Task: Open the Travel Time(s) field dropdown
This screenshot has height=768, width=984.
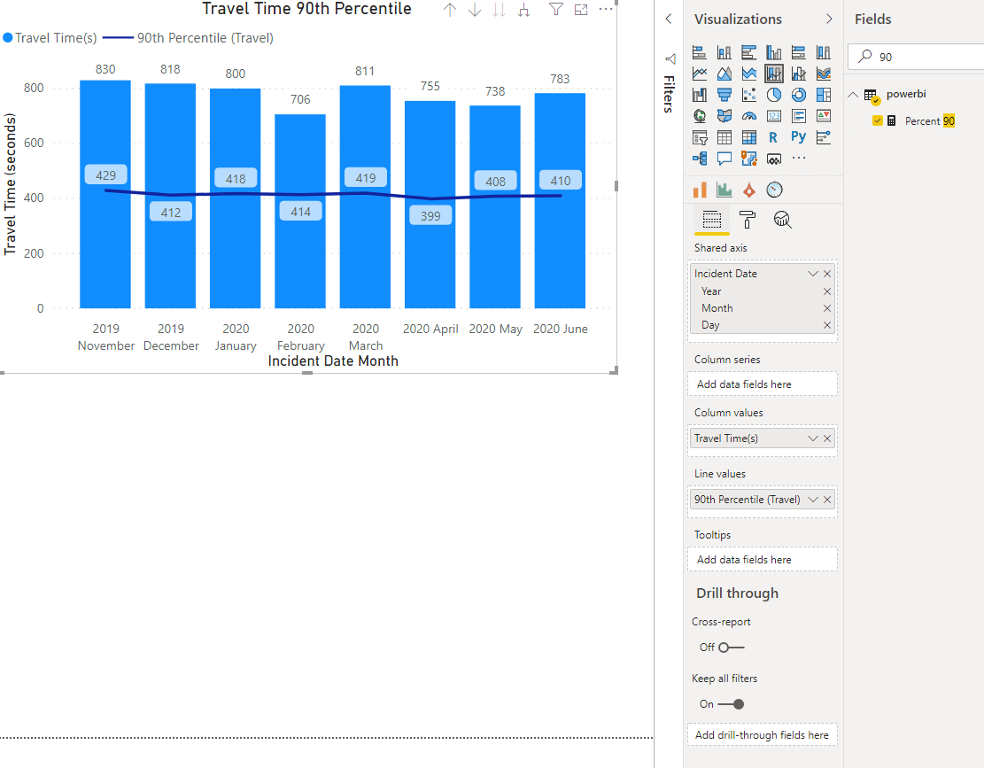Action: pyautogui.click(x=813, y=438)
